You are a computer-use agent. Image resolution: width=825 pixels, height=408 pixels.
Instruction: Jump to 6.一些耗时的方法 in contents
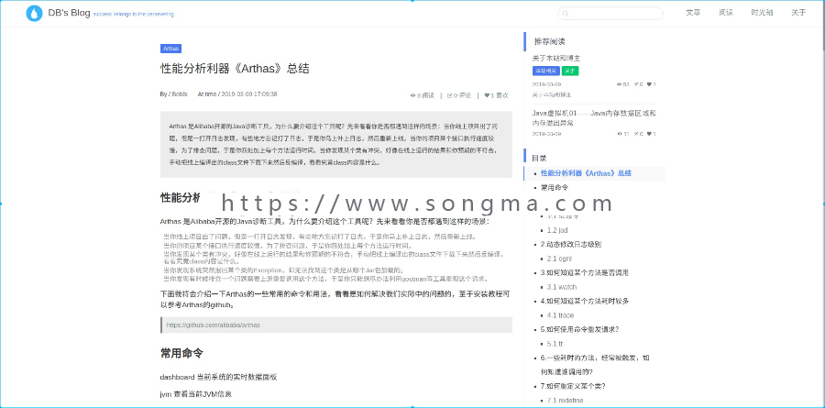[x=595, y=365]
